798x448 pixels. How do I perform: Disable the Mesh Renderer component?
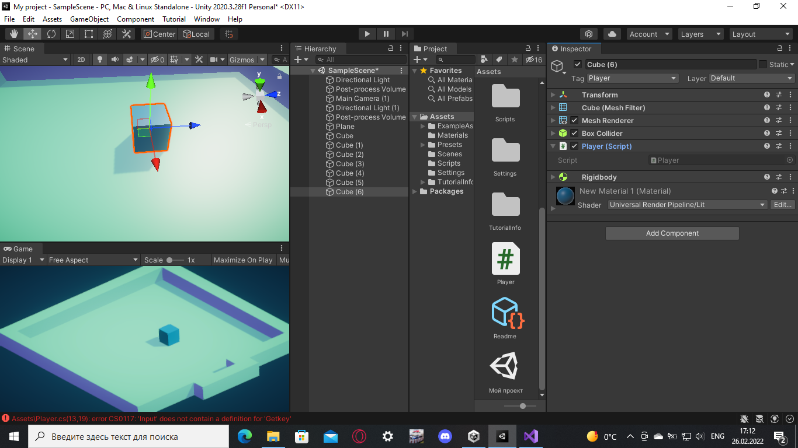click(574, 120)
